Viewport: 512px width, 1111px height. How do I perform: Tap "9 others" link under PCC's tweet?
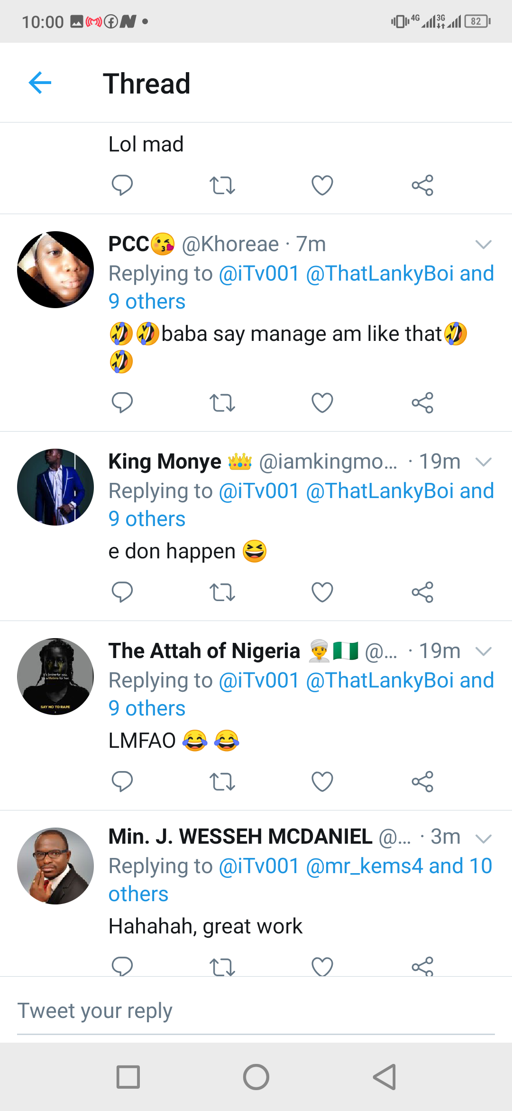click(x=147, y=301)
